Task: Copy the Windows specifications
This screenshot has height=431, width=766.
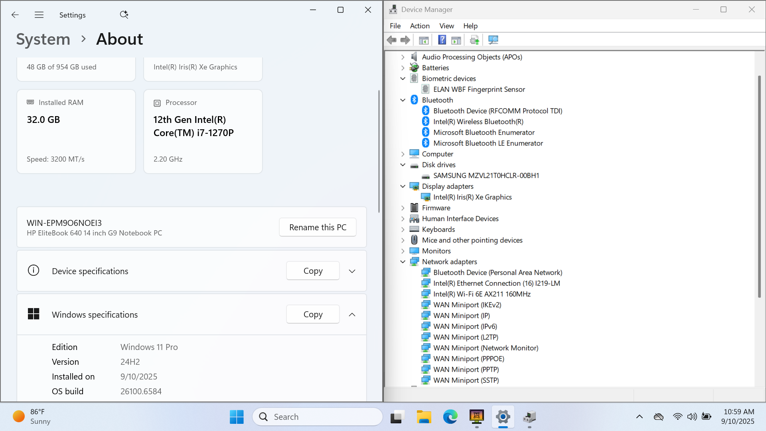Action: 313,315
